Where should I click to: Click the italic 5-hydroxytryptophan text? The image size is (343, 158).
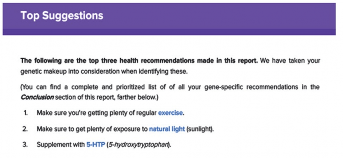(138, 145)
